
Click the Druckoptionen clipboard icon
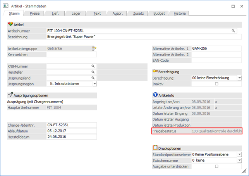pos(155,148)
